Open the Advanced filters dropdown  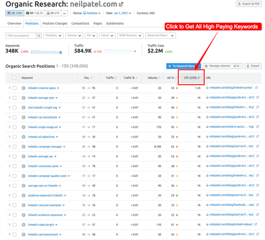[x=161, y=36]
